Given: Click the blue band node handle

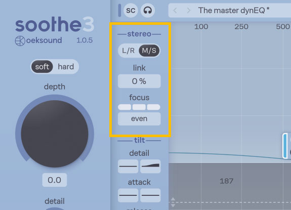Looking at the screenshot, I should 285,146.
